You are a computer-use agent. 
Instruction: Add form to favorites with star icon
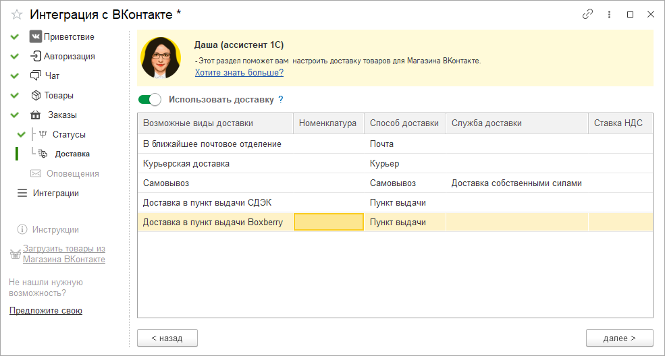(16, 15)
